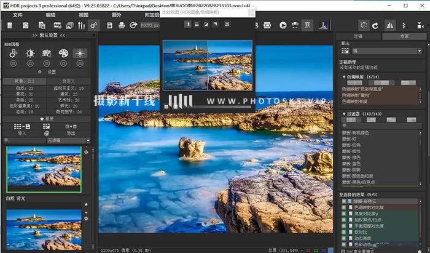Toggle the 加权黑点/白点 effect checkbox
Image resolution: width=430 pixels, height=253 pixels.
tap(343, 220)
